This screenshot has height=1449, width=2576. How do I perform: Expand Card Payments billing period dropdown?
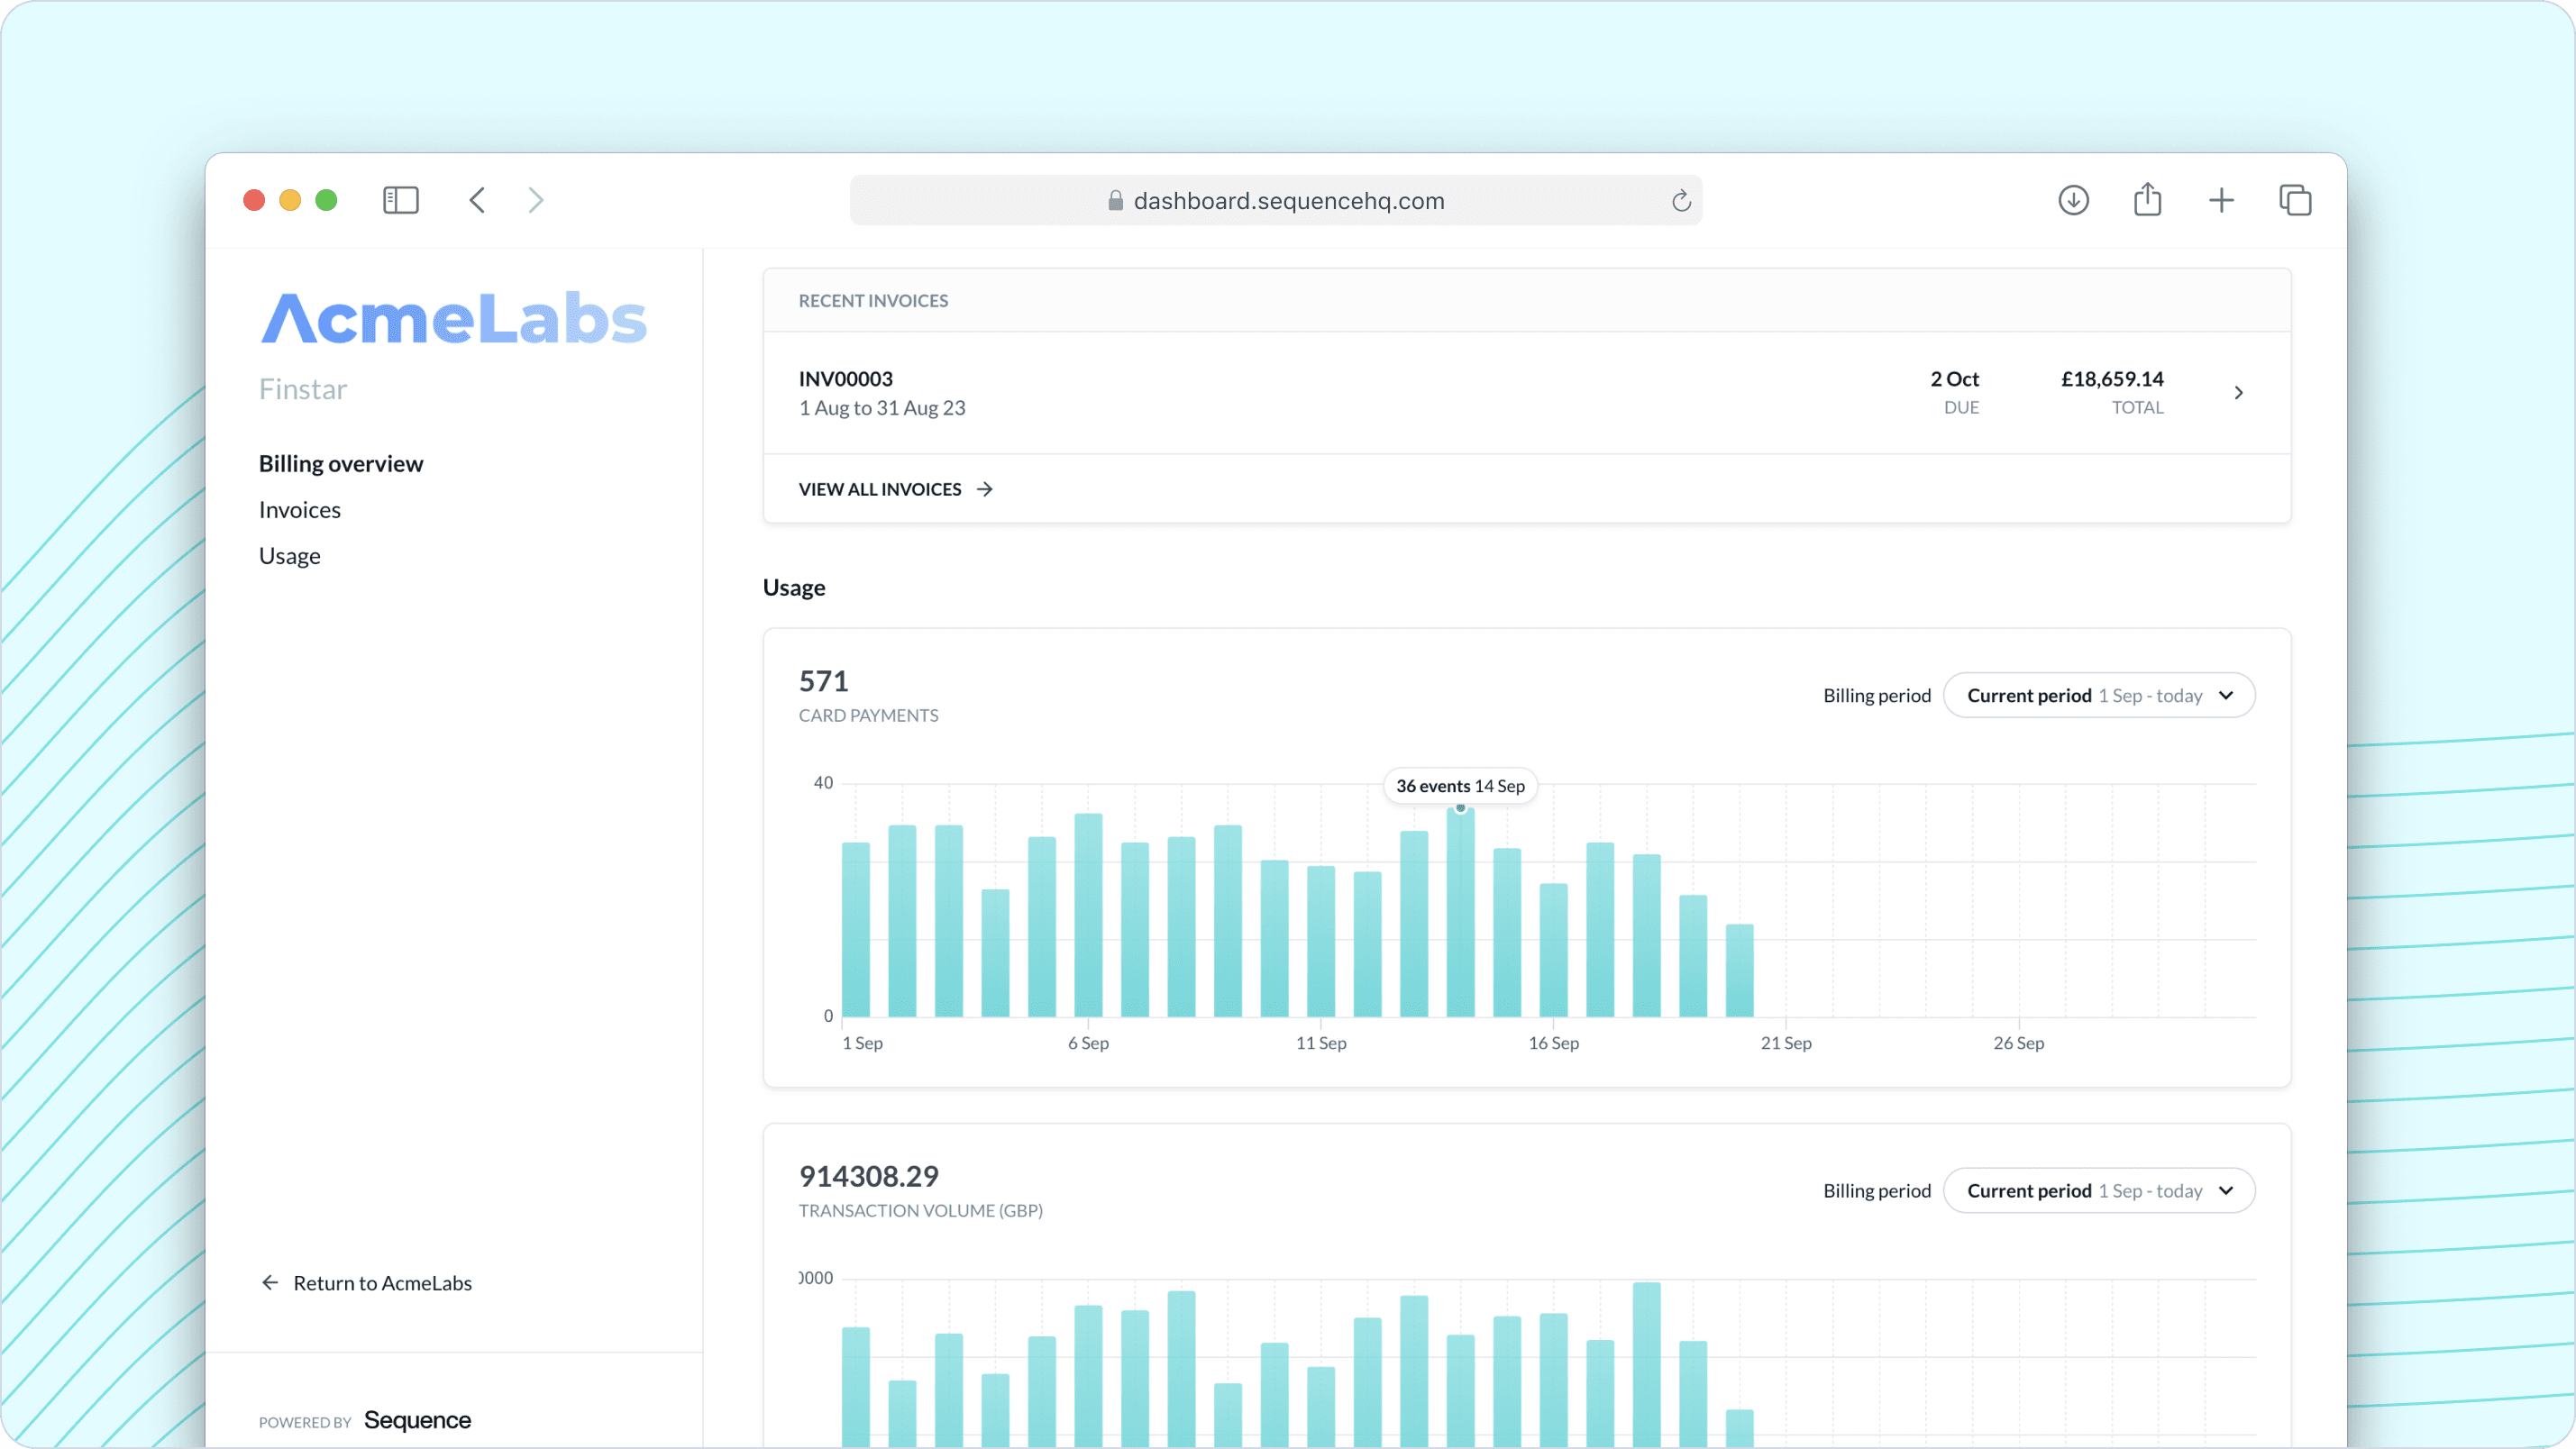2098,695
